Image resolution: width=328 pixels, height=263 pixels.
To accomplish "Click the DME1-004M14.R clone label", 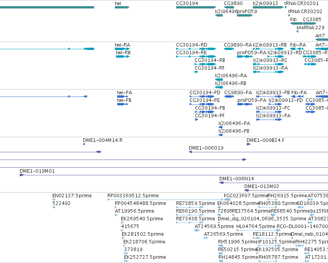I will click(x=103, y=140).
